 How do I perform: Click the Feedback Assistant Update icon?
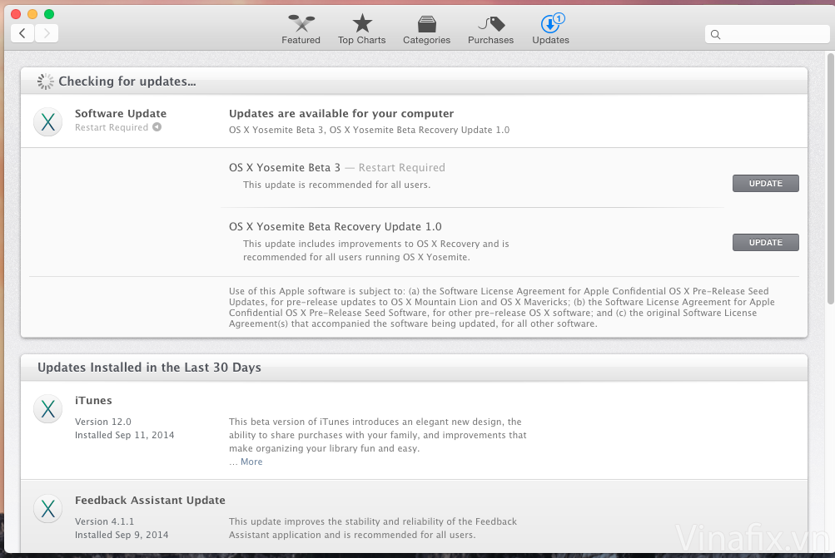[48, 509]
